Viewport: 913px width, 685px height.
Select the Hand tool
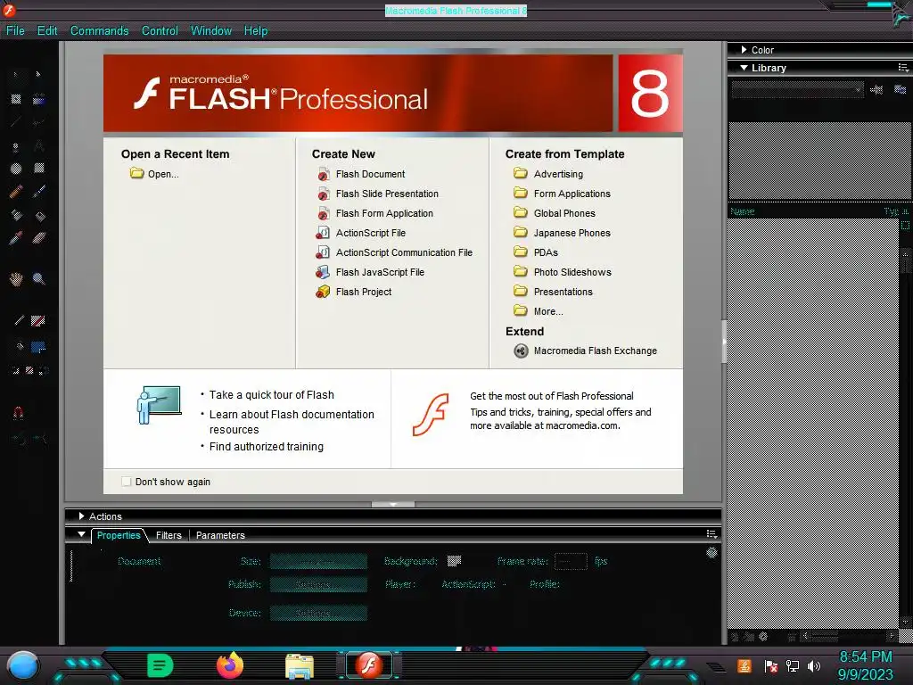(16, 279)
